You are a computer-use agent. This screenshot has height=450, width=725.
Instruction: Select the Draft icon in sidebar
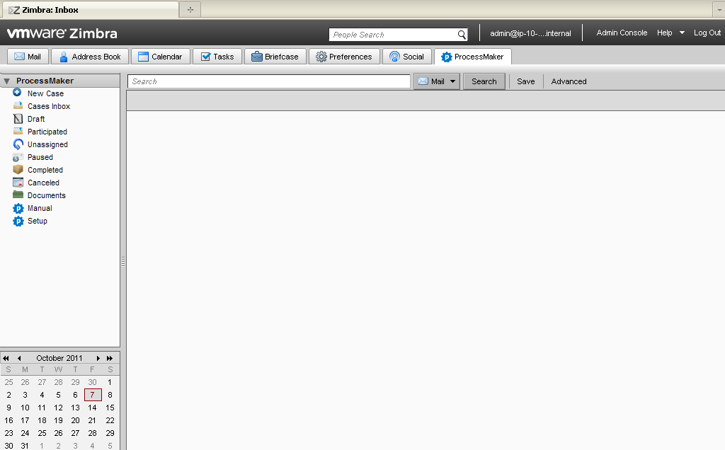click(x=18, y=119)
